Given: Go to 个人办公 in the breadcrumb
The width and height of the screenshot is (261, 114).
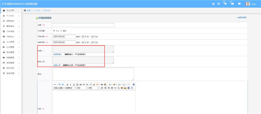Looking at the screenshot, I should point(37,10).
